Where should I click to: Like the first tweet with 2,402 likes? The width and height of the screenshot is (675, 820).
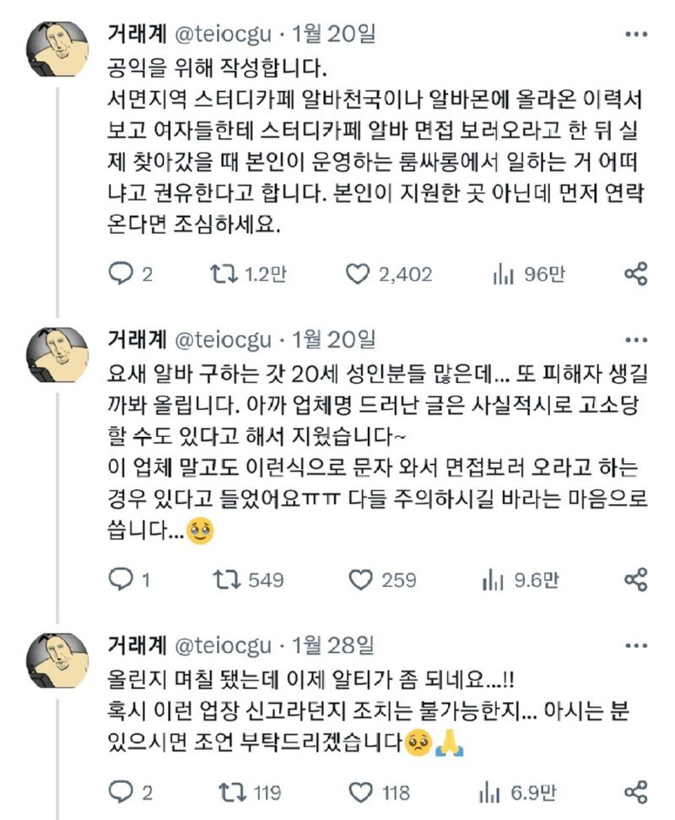(x=359, y=273)
